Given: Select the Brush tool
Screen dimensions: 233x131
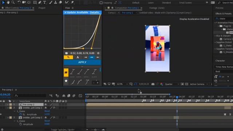Looking at the screenshot, I should tap(51, 3).
